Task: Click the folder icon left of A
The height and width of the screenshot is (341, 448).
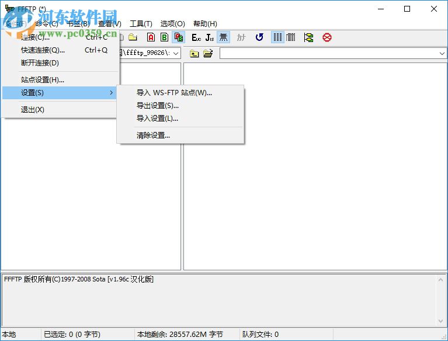Action: coord(133,37)
